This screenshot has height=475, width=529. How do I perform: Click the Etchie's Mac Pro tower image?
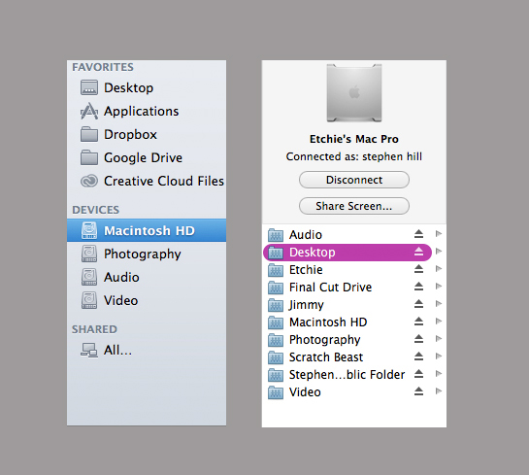coord(354,93)
